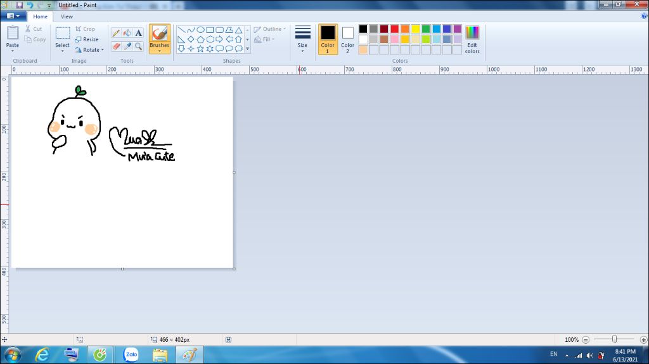The height and width of the screenshot is (364, 649).
Task: Pick the green color swatch
Action: coord(426,29)
